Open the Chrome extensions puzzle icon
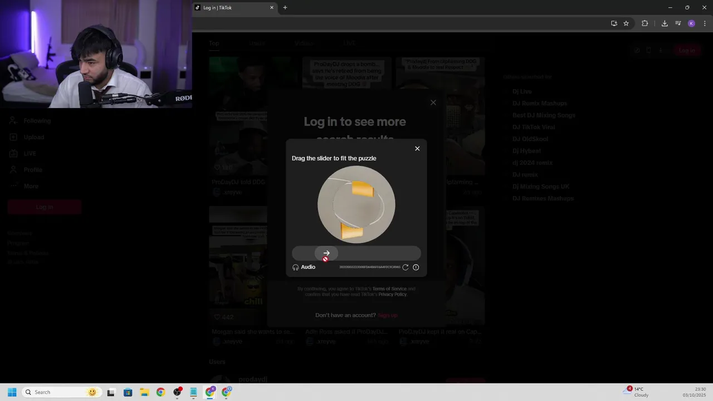Screen dimensions: 713x401 645,23
